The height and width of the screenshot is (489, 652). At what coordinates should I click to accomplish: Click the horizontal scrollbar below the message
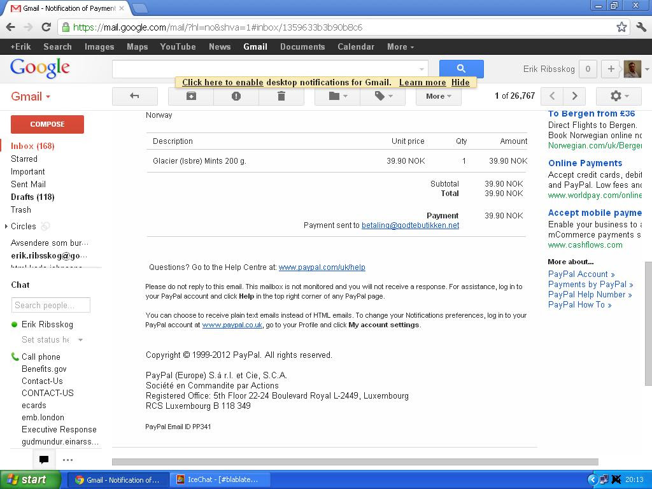point(355,462)
